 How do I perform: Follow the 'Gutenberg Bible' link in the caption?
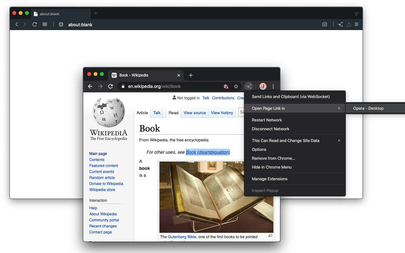click(x=182, y=237)
